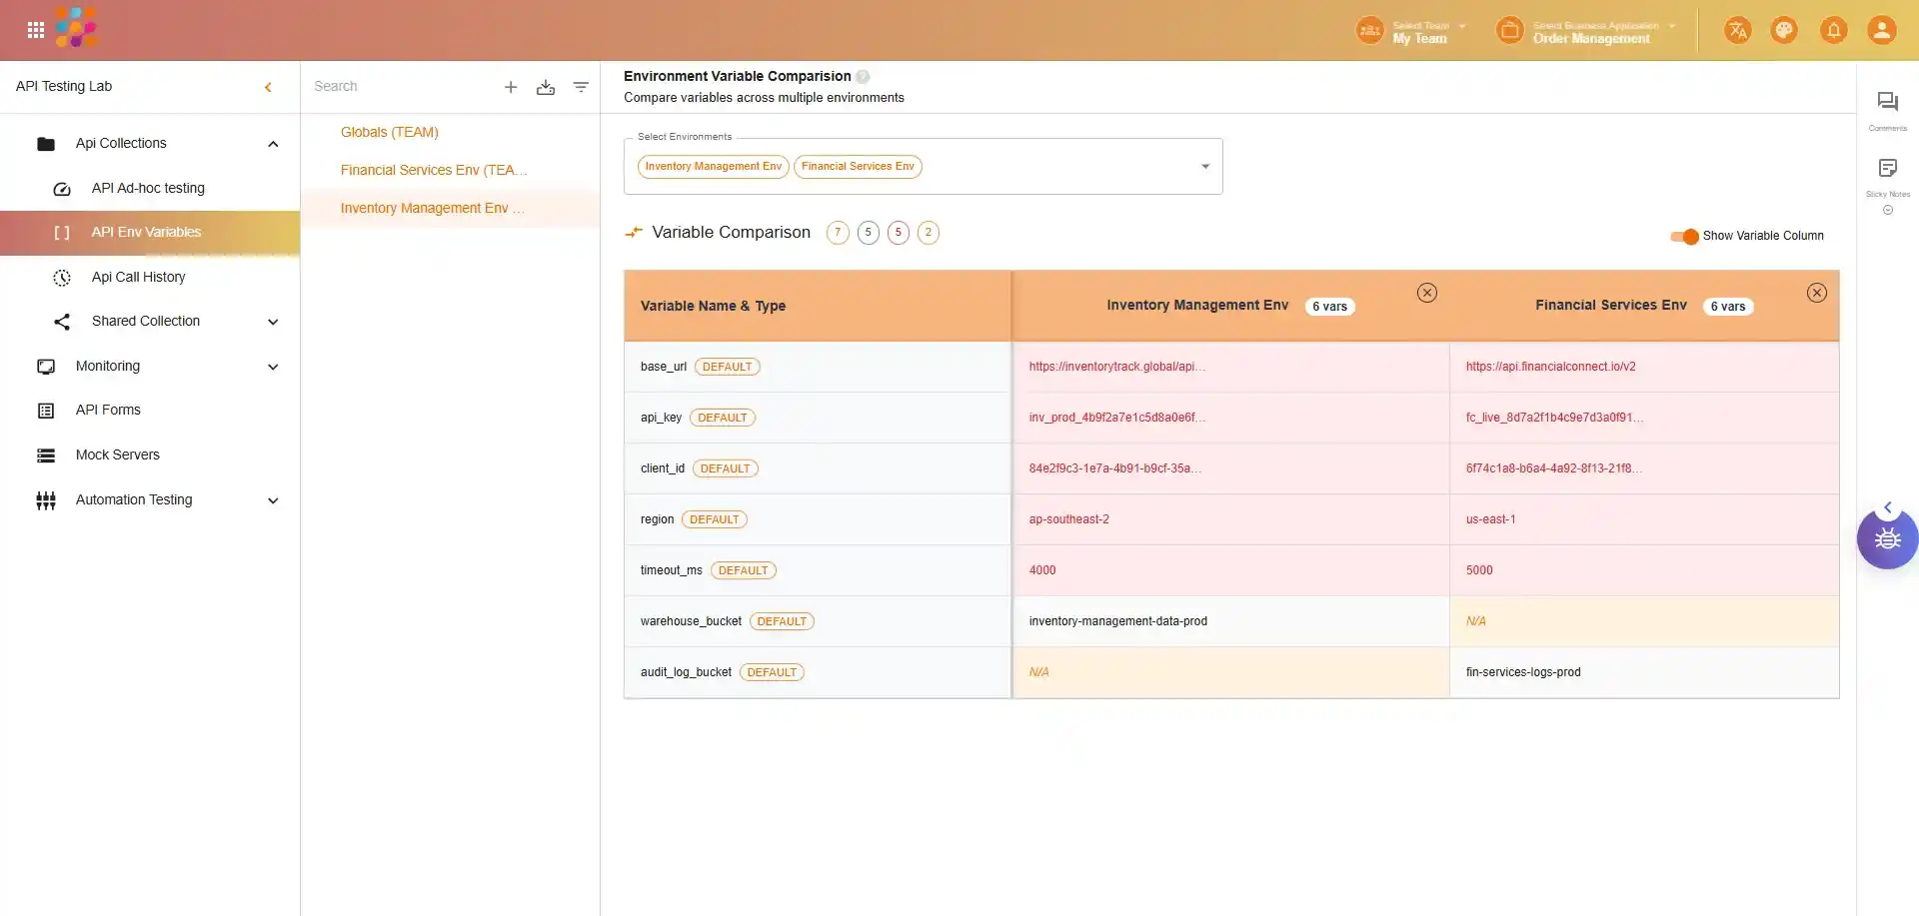1919x916 pixels.
Task: Open the Select Environments dropdown
Action: click(x=1204, y=167)
